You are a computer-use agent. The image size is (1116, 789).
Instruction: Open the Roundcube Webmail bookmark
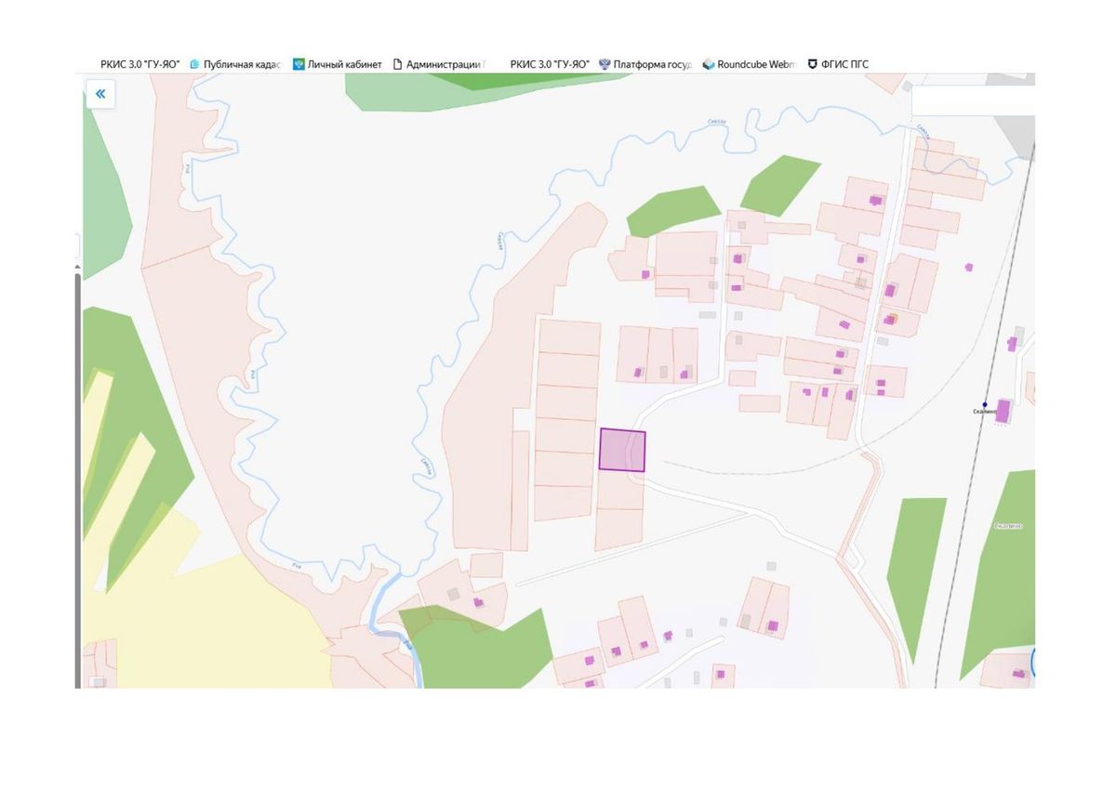[750, 64]
